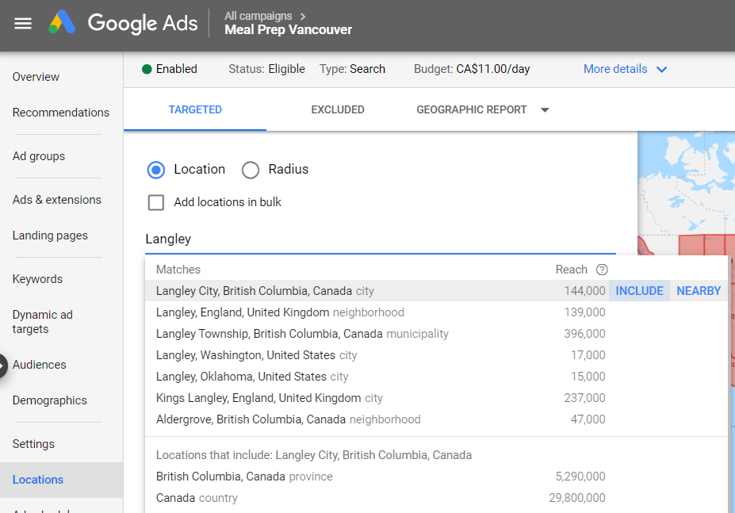
Task: Expand the collapsed side panel arrow
Action: coord(4,366)
